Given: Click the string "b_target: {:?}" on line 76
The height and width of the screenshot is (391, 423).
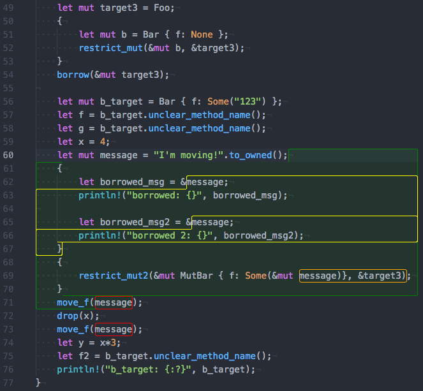Looking at the screenshot, I should [x=148, y=370].
